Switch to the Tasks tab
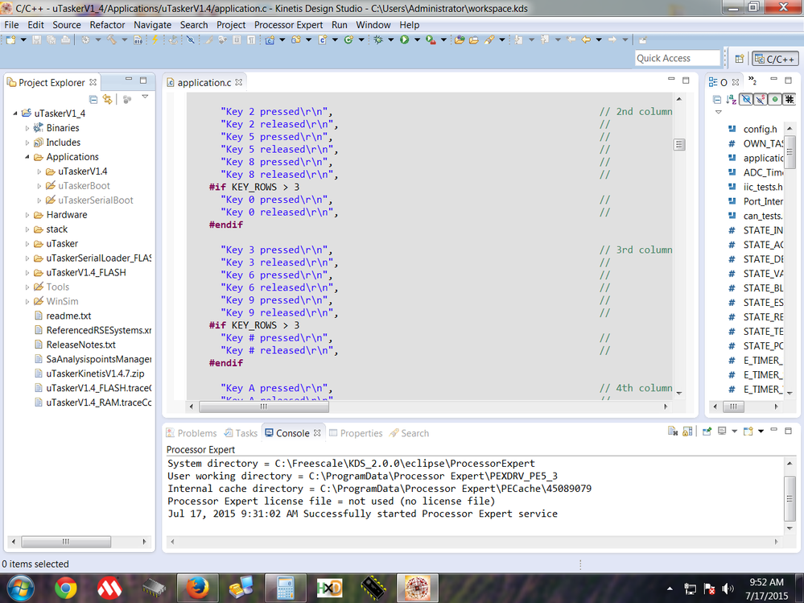This screenshot has width=804, height=603. pyautogui.click(x=241, y=433)
